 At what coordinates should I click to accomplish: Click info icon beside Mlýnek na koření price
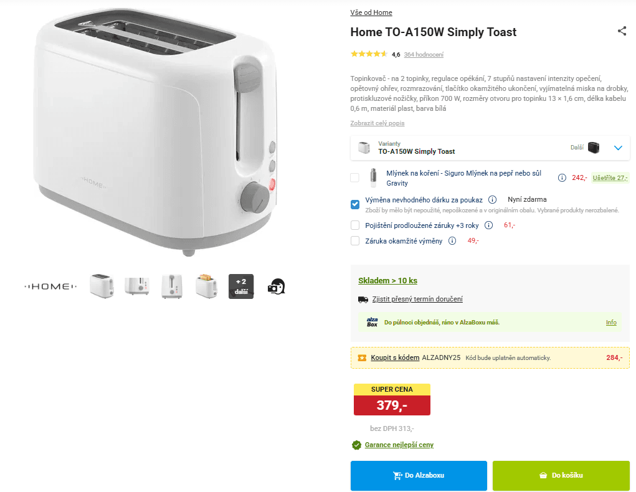click(562, 178)
